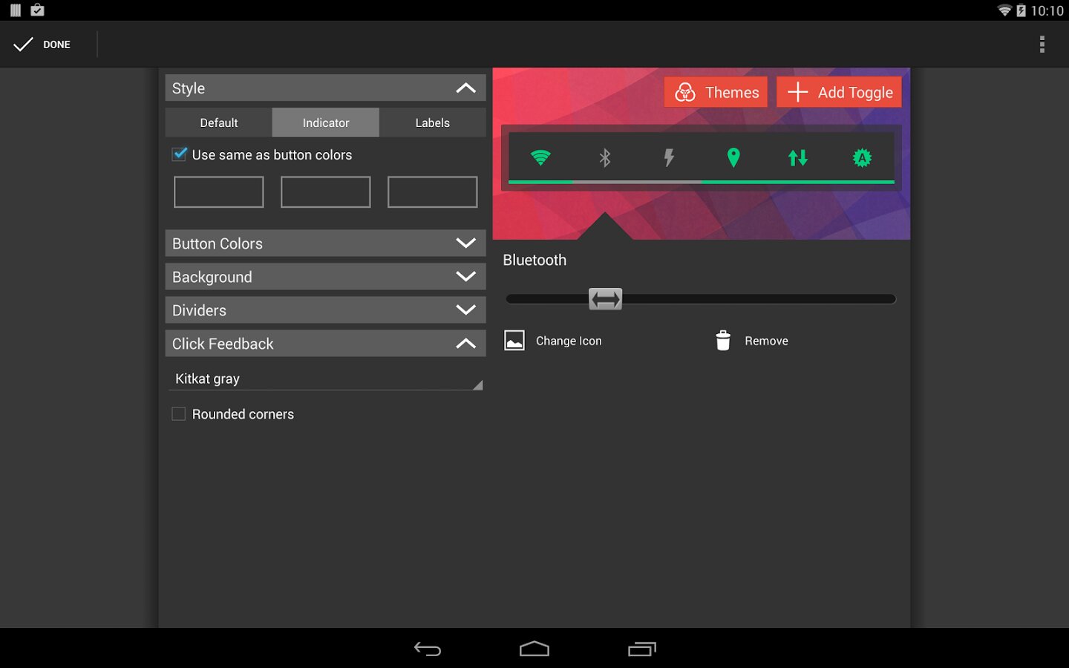Viewport: 1069px width, 668px height.
Task: Tap the Wi-Fi toggle icon in preview
Action: 540,157
